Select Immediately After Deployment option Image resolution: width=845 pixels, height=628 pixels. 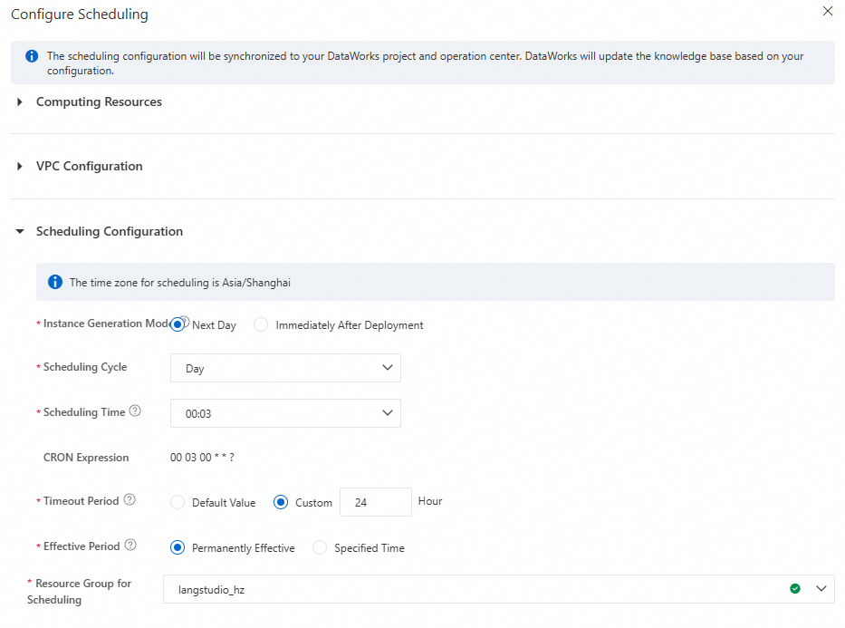[261, 324]
